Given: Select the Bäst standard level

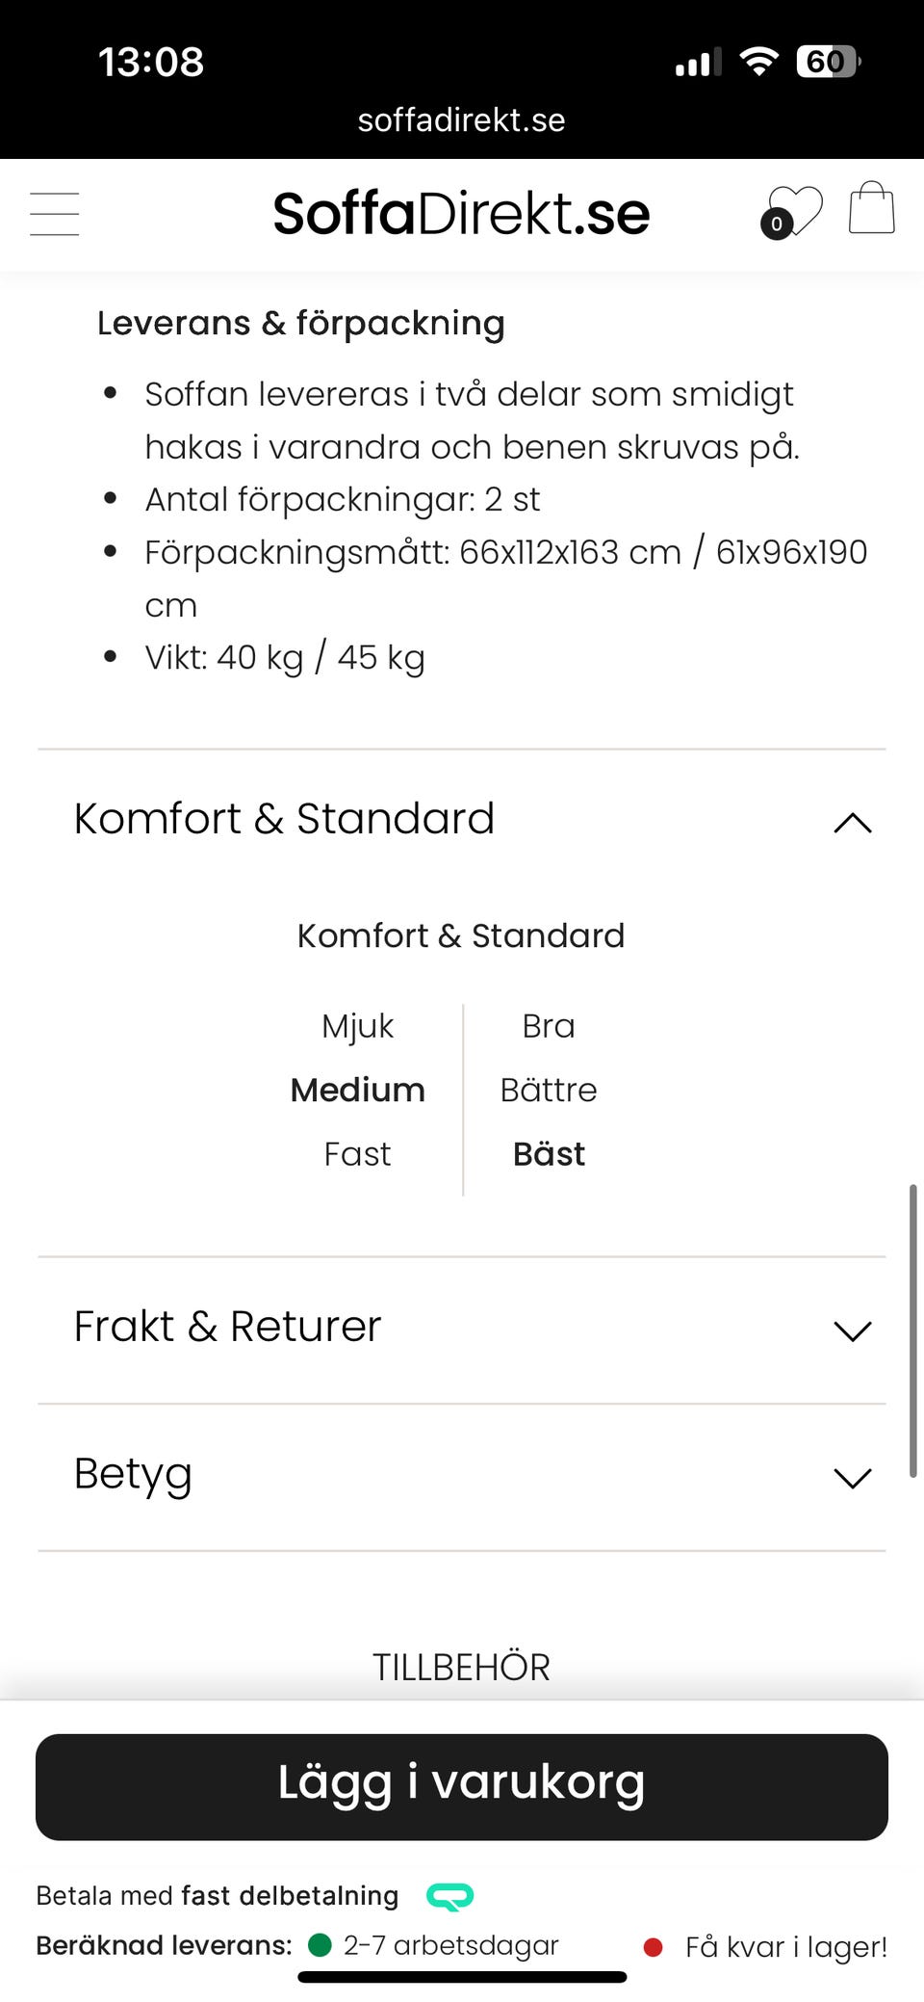Looking at the screenshot, I should (549, 1153).
